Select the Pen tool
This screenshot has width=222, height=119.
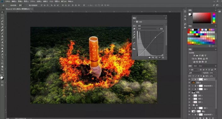pyautogui.click(x=2, y=54)
